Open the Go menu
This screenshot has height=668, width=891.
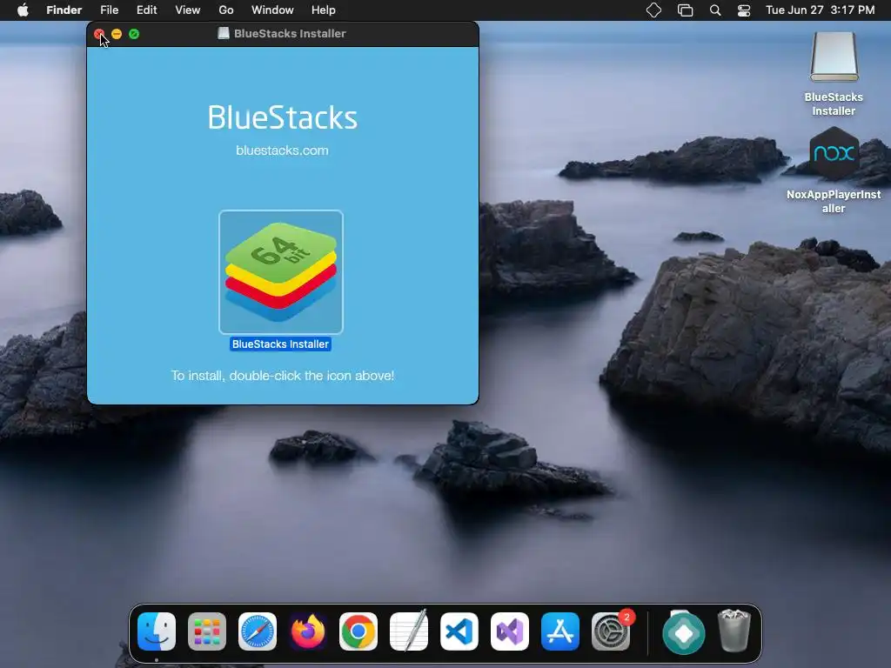(x=226, y=10)
